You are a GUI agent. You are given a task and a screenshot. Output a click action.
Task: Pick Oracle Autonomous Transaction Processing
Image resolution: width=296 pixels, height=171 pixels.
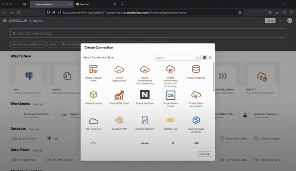click(170, 76)
